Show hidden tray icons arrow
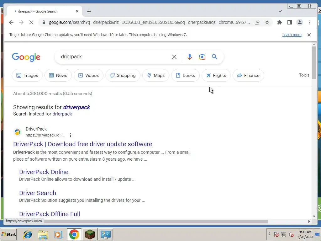Screen dimensions: 321x241 coord(269,234)
